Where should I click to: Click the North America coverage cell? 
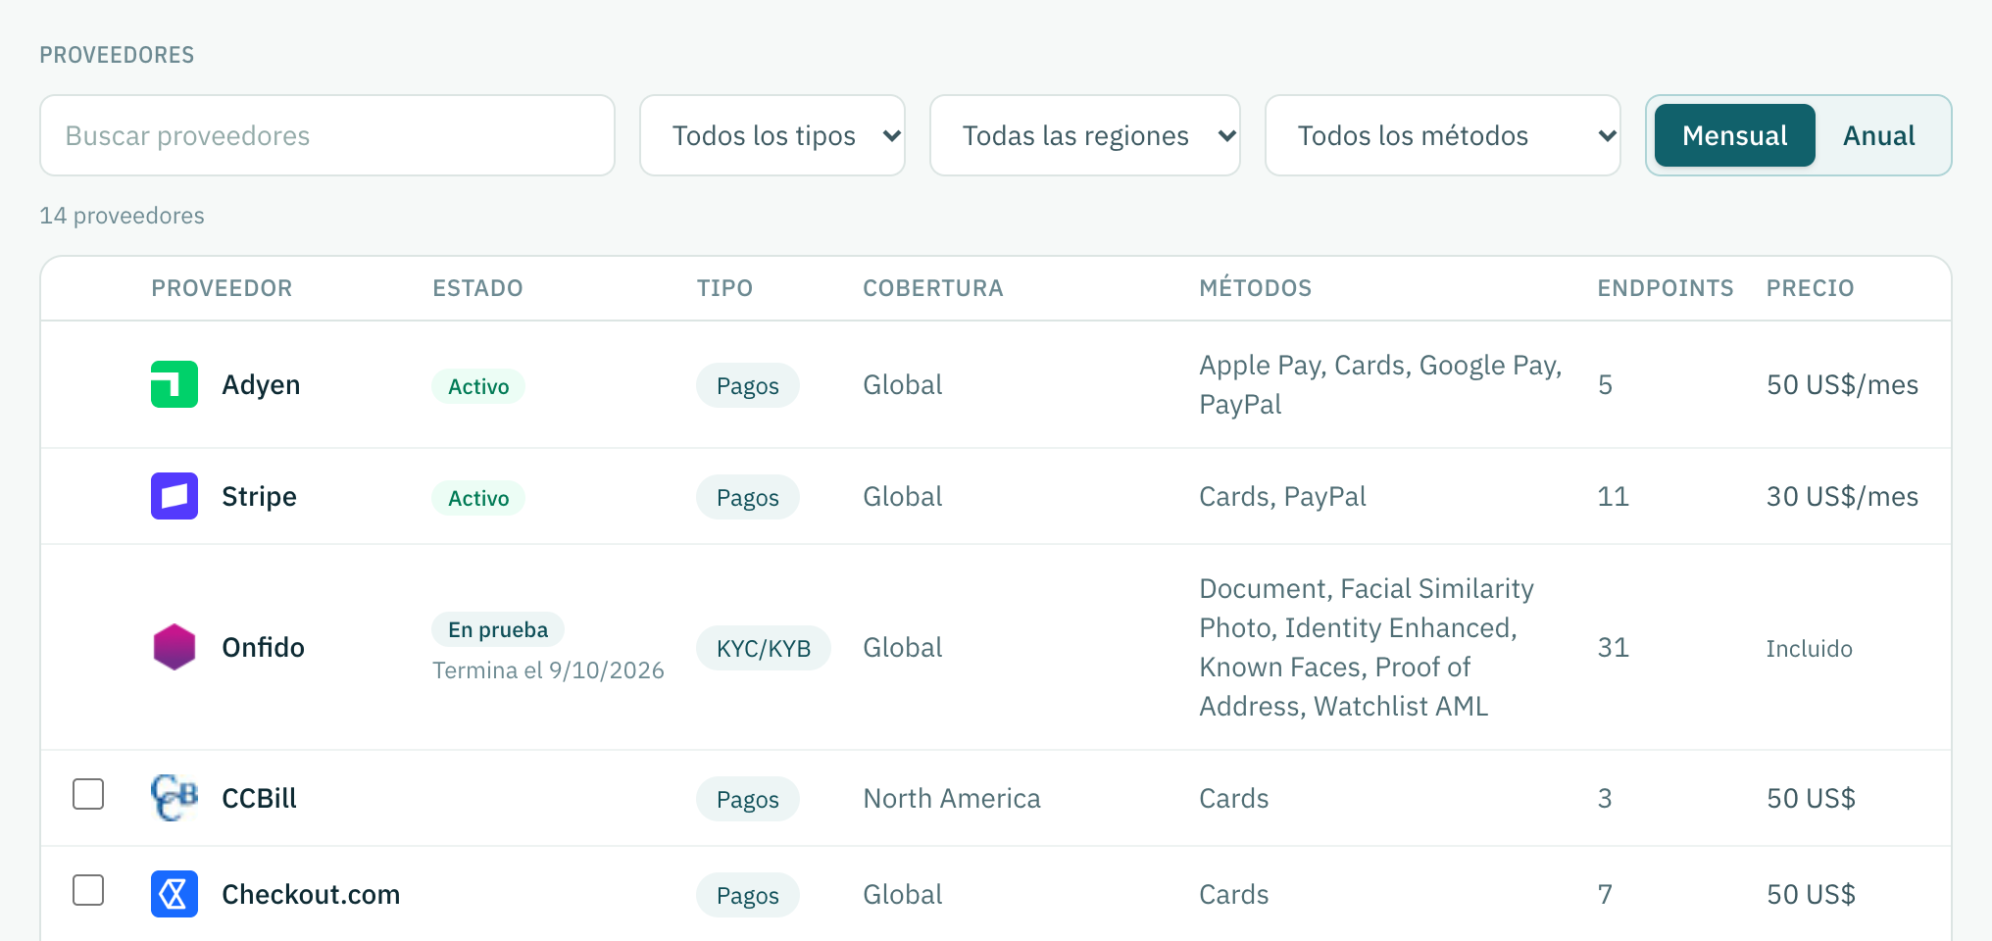pyautogui.click(x=951, y=798)
